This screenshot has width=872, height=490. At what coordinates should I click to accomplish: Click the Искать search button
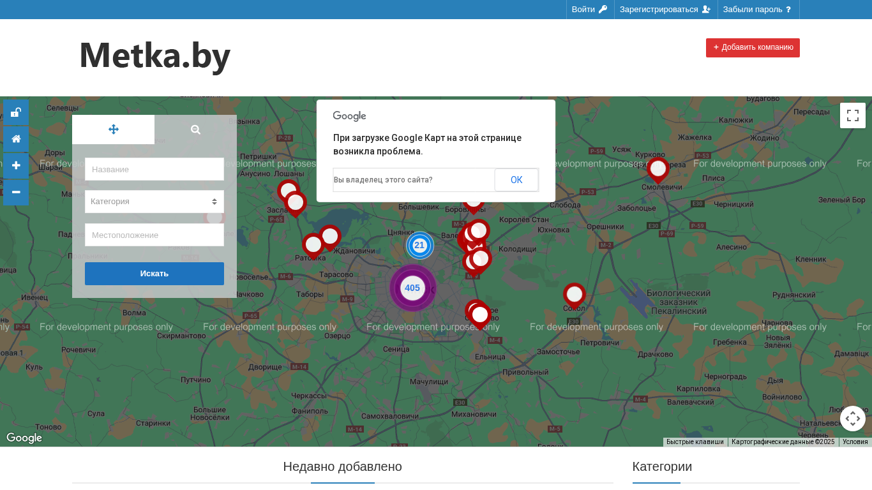[x=154, y=274]
